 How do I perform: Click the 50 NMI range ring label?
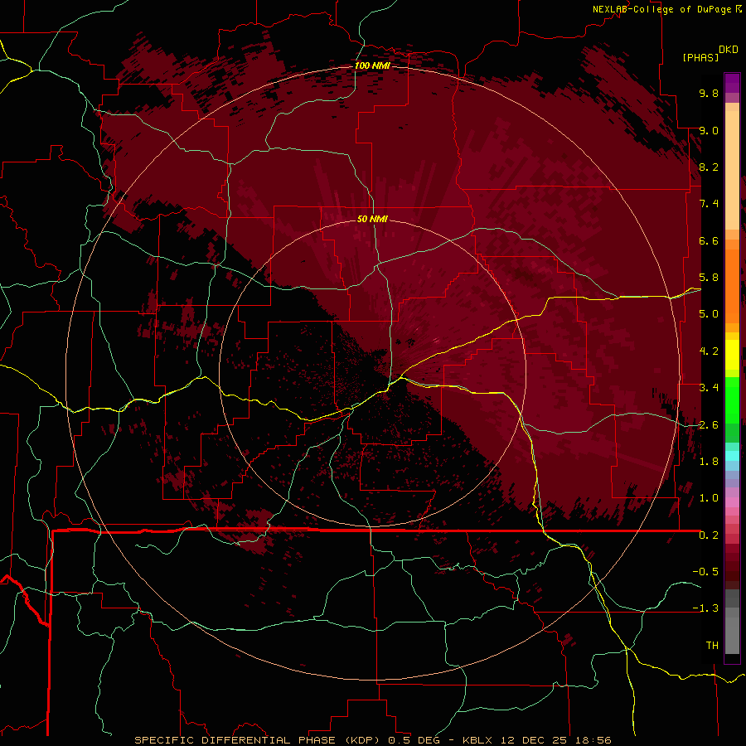372,219
